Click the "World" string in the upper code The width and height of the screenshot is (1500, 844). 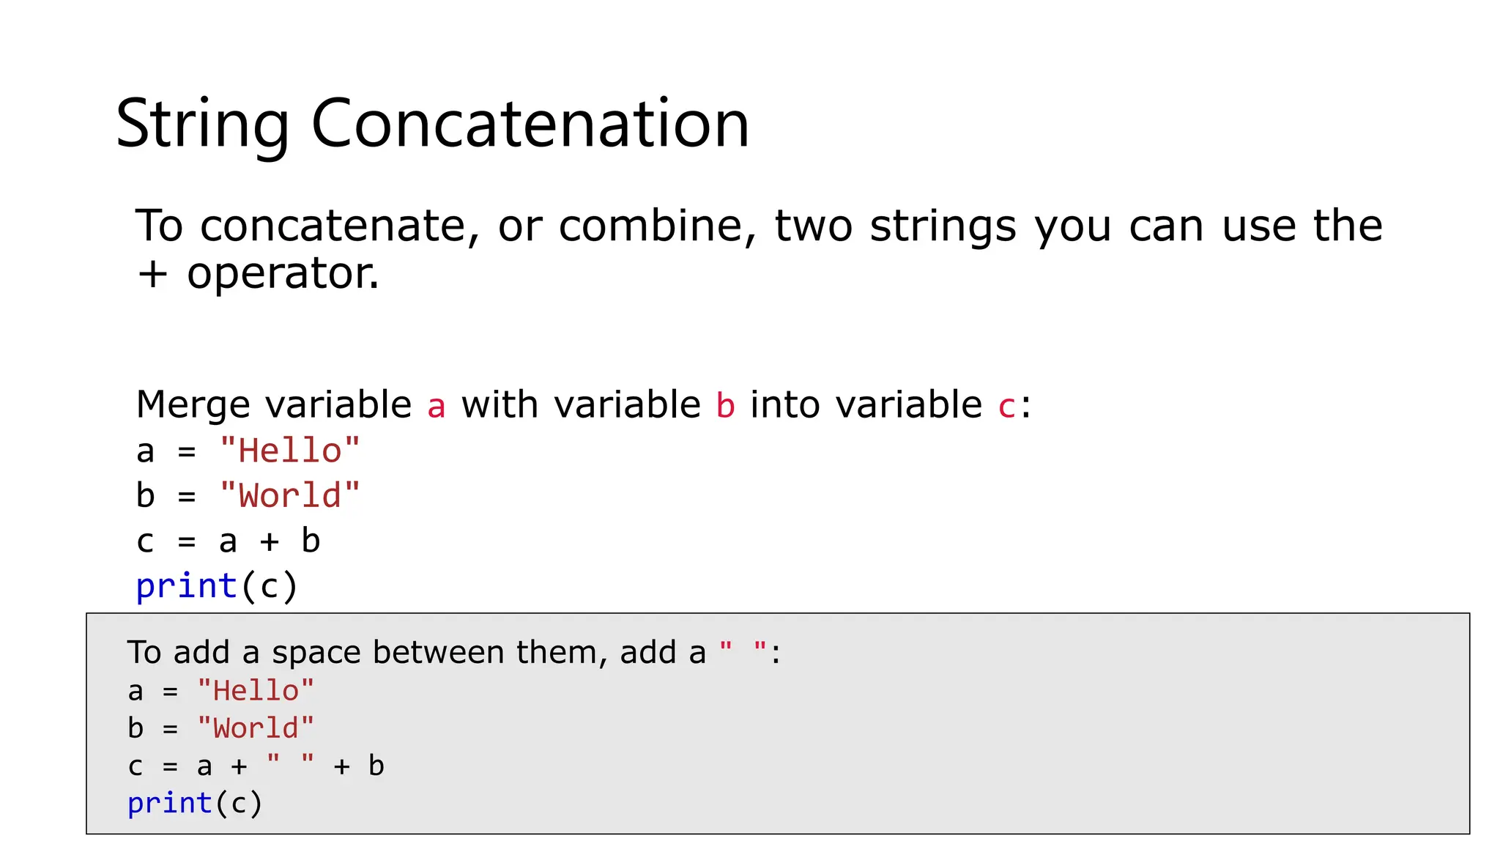(x=290, y=496)
